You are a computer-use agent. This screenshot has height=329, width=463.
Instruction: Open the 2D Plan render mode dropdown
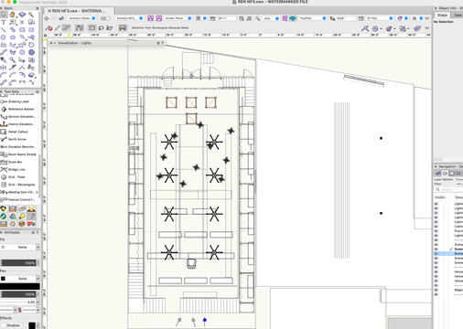point(379,18)
